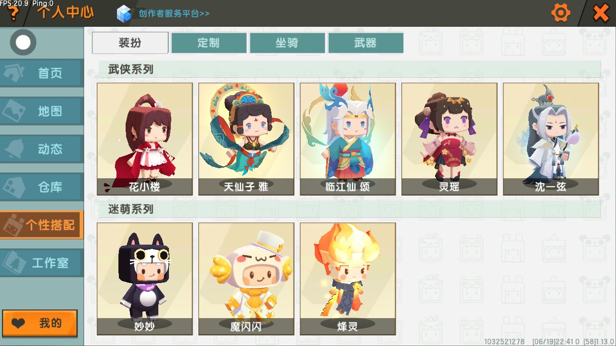Open the 创作者服务平台 link
Viewport: 616px width, 346px height.
pyautogui.click(x=174, y=13)
